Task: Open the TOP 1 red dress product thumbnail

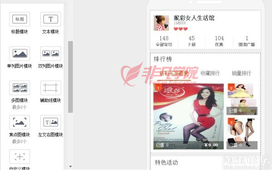Action: point(189,116)
